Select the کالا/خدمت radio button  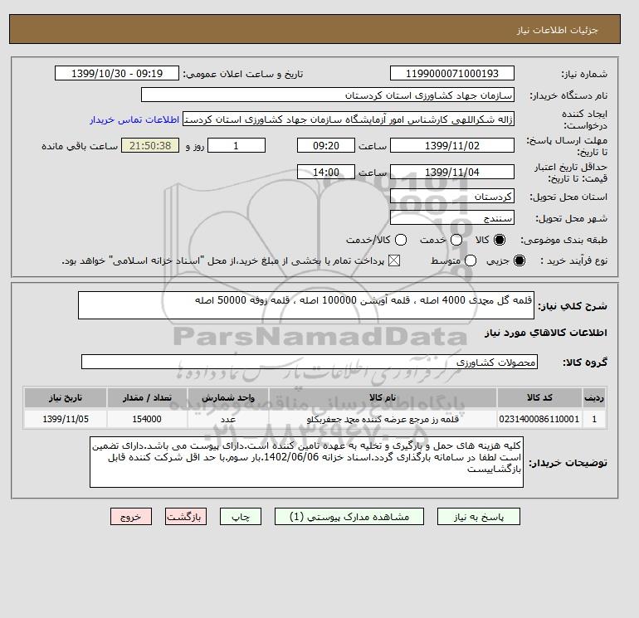[x=401, y=240]
